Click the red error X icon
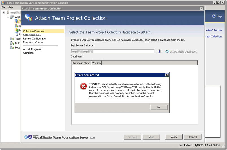The width and height of the screenshot is (227, 150). coord(83,86)
